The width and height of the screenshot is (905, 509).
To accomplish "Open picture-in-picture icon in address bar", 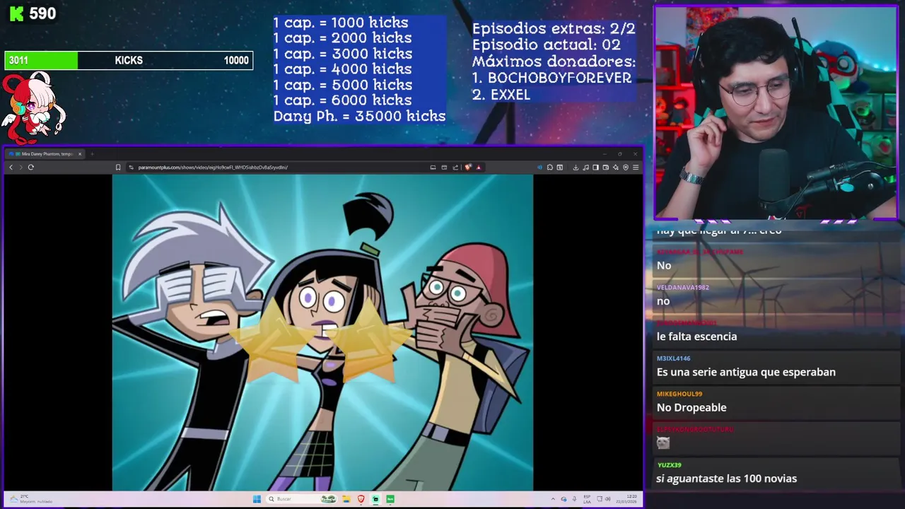I will (x=444, y=168).
